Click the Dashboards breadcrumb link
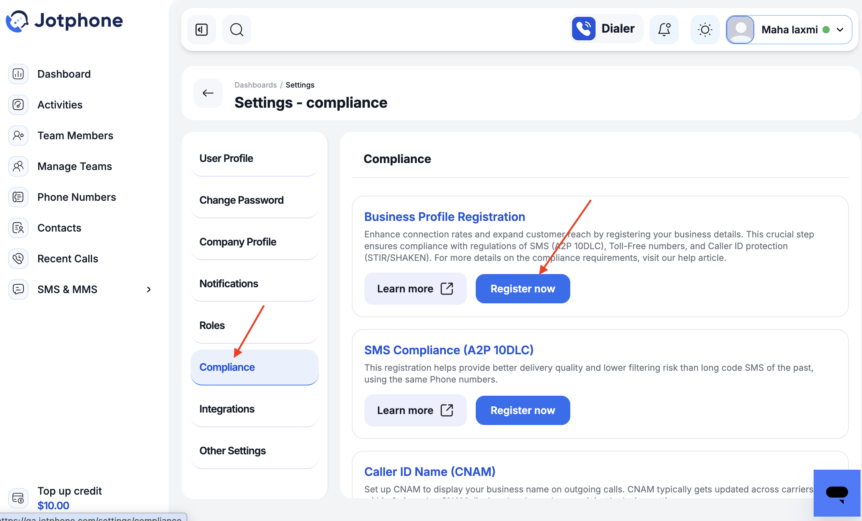This screenshot has width=862, height=521. point(255,85)
